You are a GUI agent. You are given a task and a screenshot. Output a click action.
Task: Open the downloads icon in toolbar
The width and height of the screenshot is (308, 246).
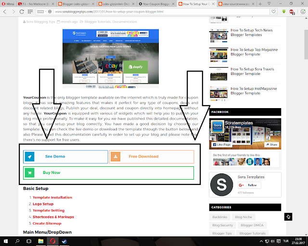(303, 12)
